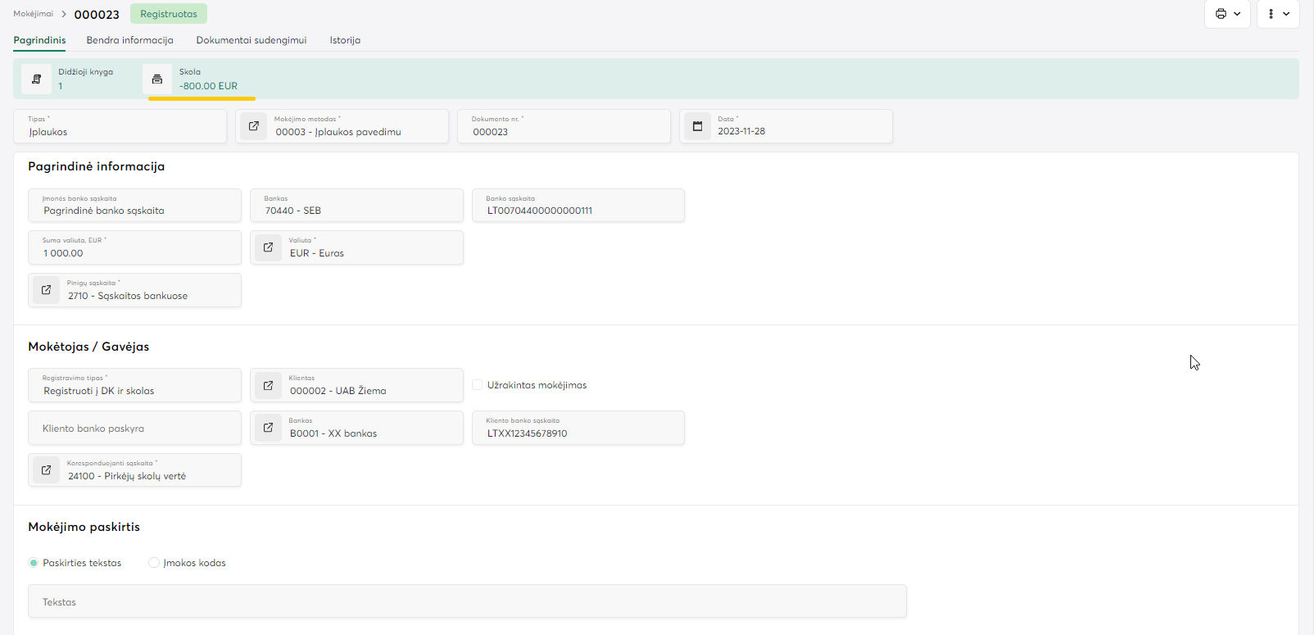Open the calendar icon beside Data
This screenshot has height=635, width=1314.
point(698,126)
